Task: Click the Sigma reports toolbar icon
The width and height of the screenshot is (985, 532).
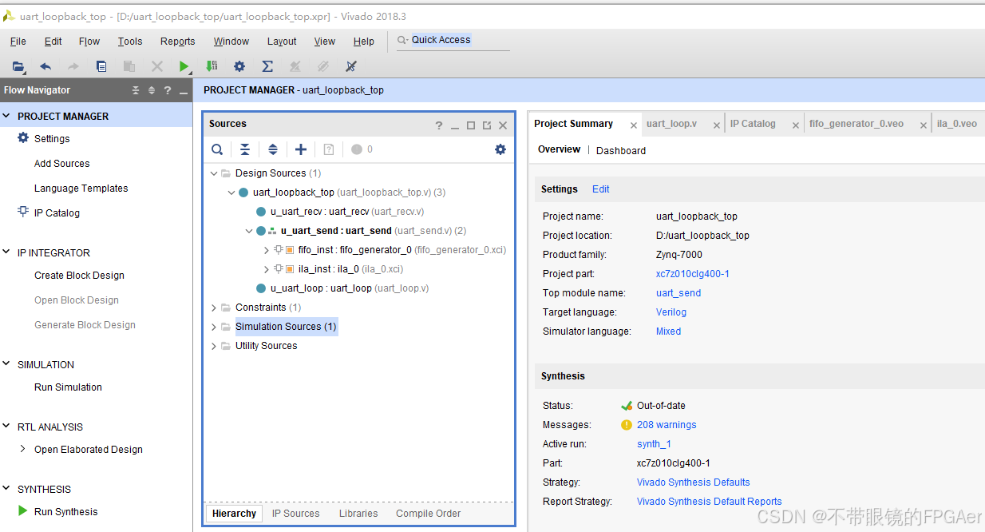Action: tap(267, 66)
